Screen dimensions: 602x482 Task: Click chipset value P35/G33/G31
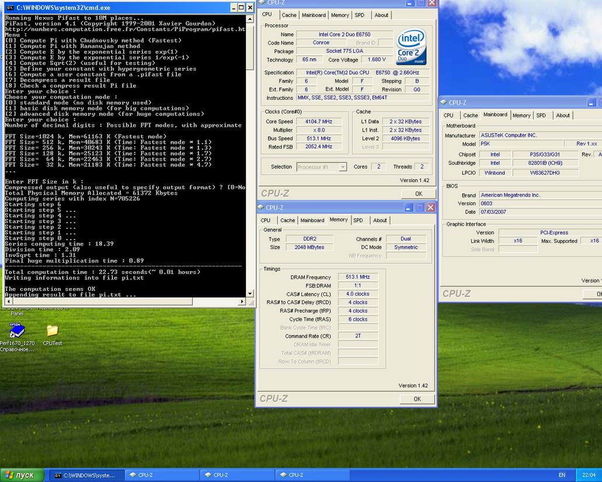click(545, 154)
